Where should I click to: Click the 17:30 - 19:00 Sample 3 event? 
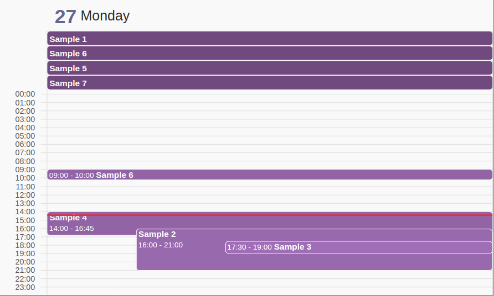(x=358, y=247)
